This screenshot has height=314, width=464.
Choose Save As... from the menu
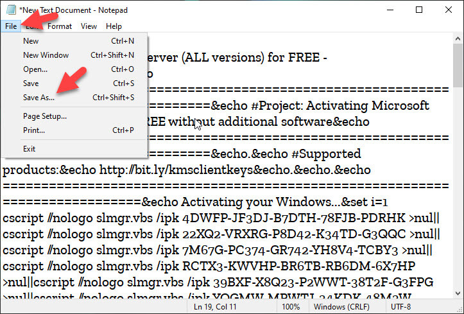pos(39,98)
